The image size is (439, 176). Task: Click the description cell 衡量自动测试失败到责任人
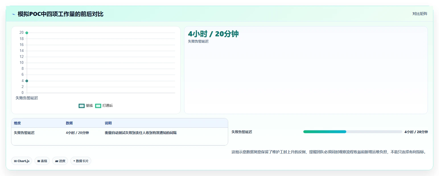tap(141, 133)
